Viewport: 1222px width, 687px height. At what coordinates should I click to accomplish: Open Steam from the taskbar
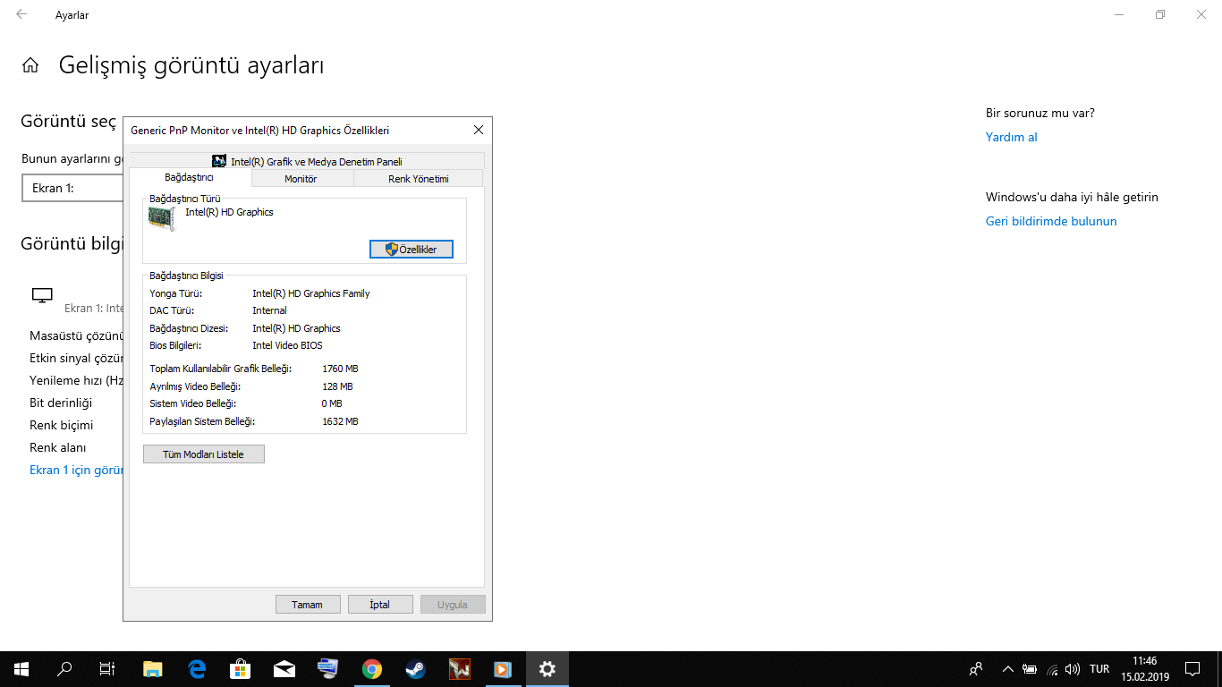tap(416, 668)
